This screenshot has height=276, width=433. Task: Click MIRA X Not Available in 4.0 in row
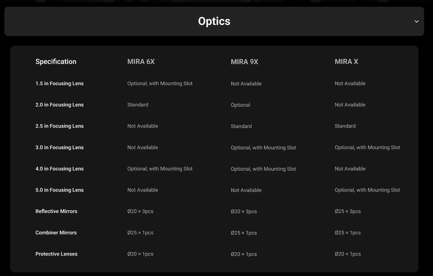point(350,169)
